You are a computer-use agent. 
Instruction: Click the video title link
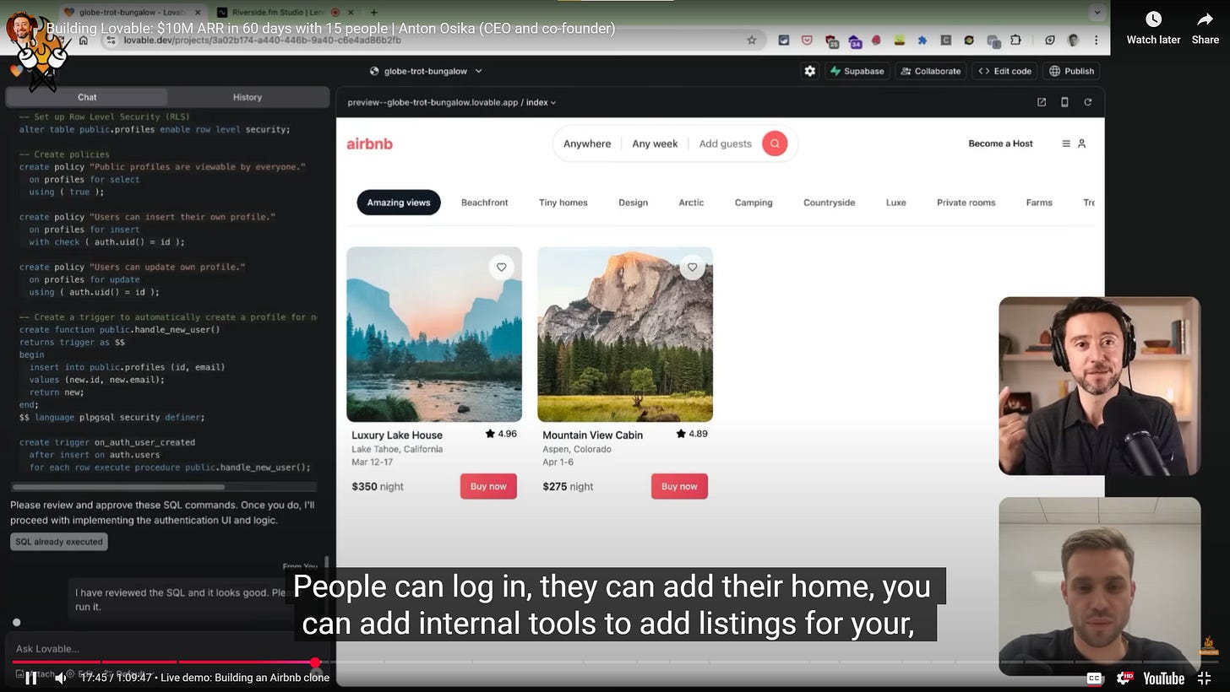tap(330, 29)
